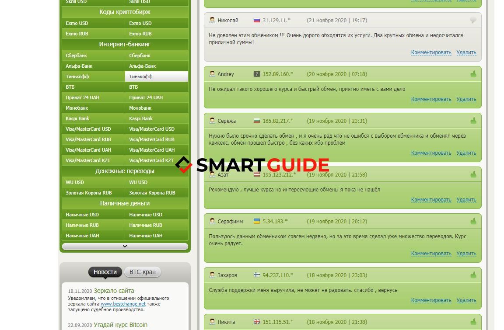Select Наличные RUB in the right column
This screenshot has height=330, width=504.
click(x=157, y=225)
